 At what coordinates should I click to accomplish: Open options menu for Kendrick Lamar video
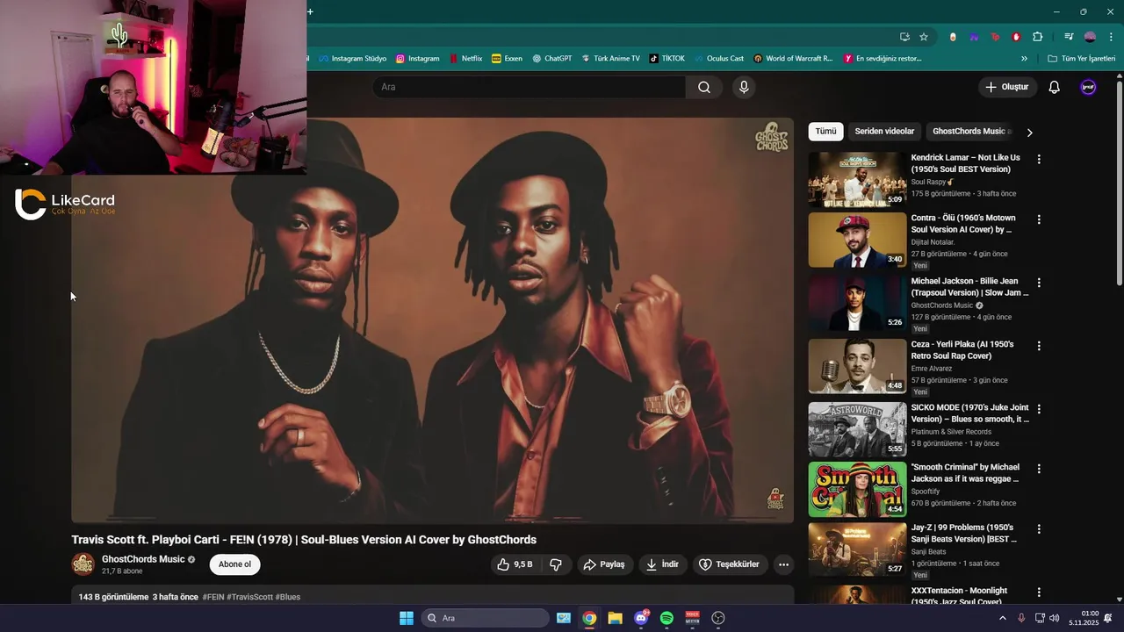coord(1039,160)
